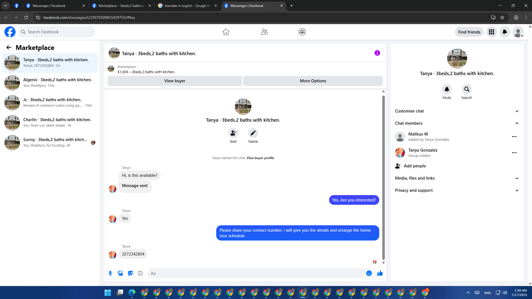Open the Facebook menu grid icon

pyautogui.click(x=492, y=32)
